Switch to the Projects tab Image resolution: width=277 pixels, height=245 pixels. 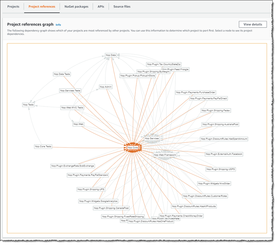pyautogui.click(x=13, y=7)
